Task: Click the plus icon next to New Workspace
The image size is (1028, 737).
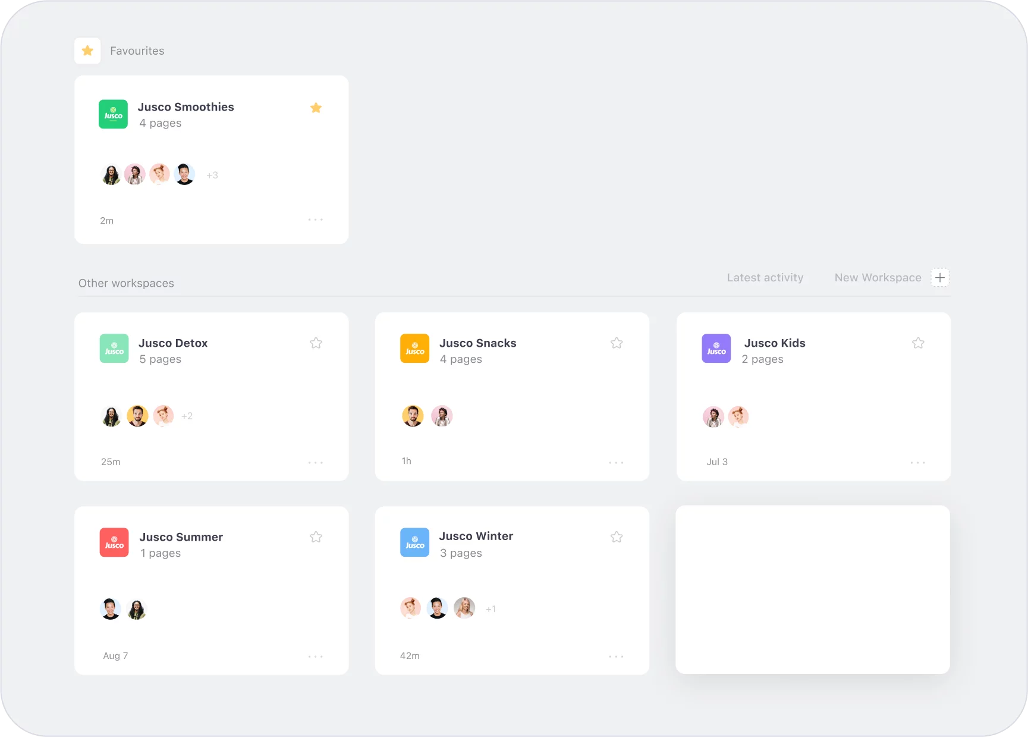Action: pos(940,277)
